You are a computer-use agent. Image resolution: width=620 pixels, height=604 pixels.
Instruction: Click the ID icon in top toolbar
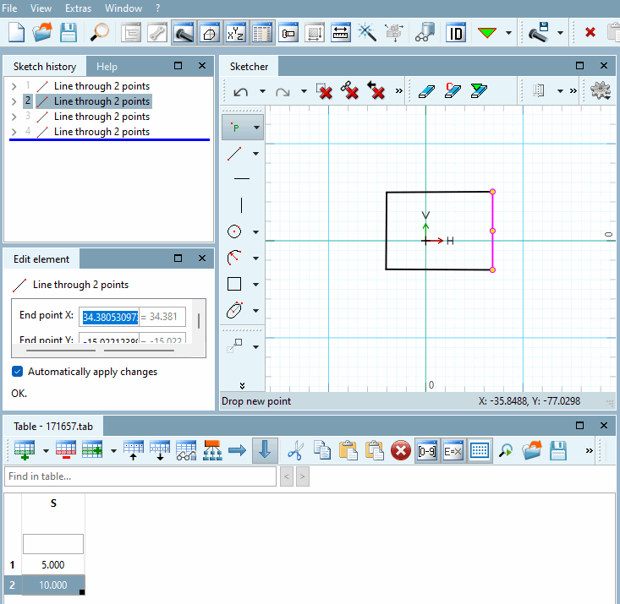[x=456, y=32]
